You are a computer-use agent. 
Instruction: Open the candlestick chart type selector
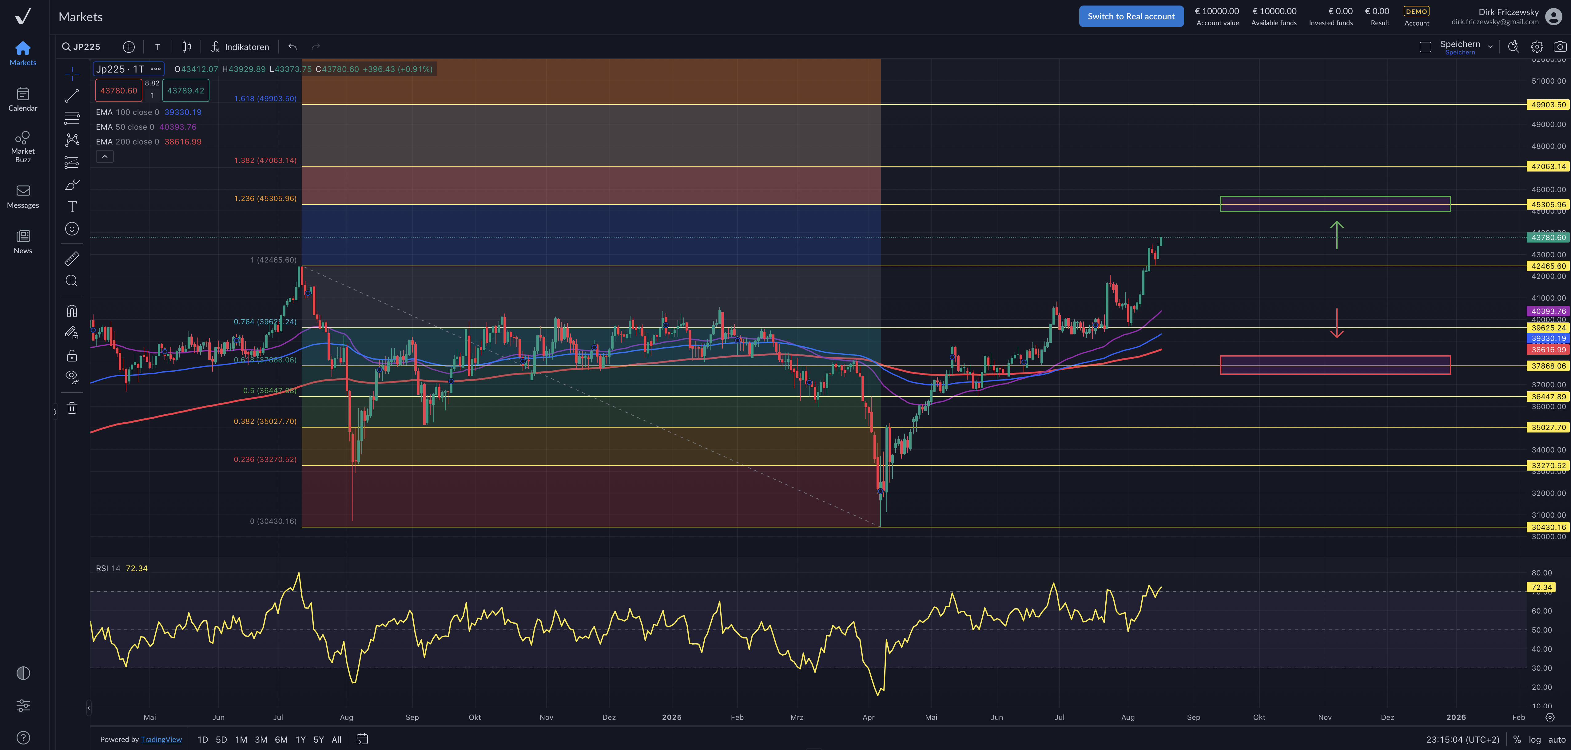(x=187, y=47)
